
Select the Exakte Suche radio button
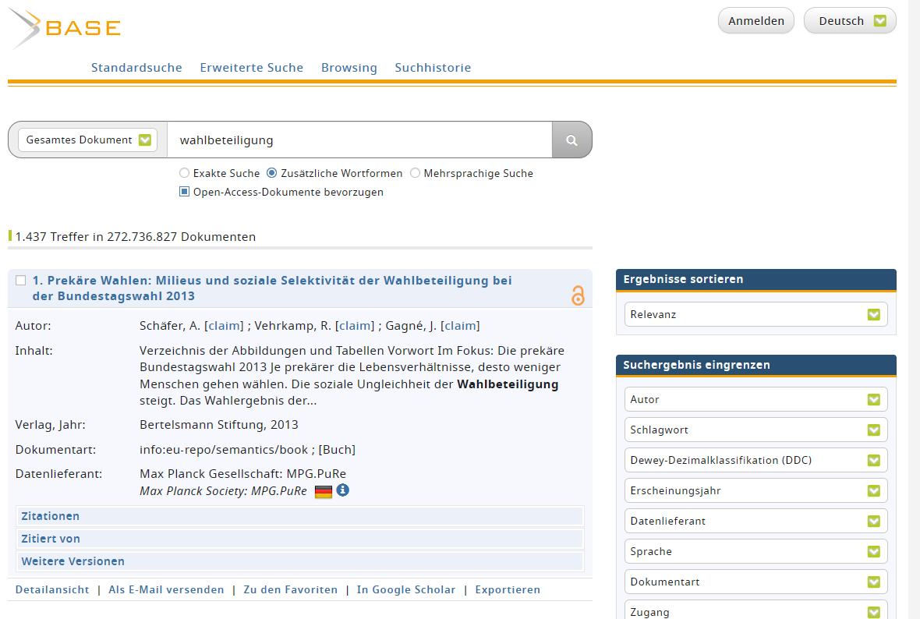coord(184,173)
